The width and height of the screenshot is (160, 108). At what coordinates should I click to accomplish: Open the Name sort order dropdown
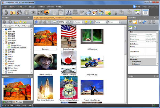106,22
